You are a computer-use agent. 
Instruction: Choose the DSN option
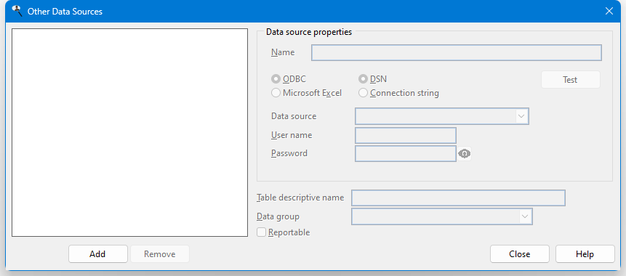[x=363, y=79]
